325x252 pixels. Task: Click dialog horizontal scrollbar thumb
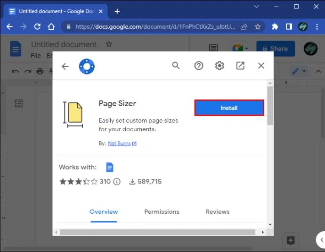pyautogui.click(x=157, y=232)
